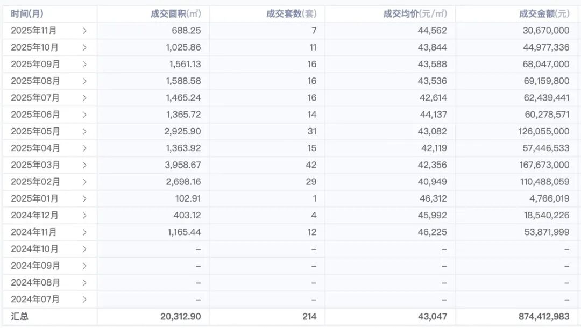
Task: Select the 2025年02月 row label
Action: [36, 182]
